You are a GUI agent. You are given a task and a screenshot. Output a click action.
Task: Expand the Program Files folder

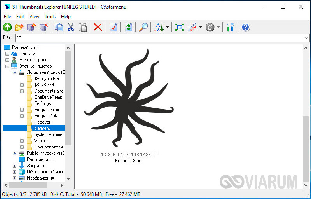22,110
